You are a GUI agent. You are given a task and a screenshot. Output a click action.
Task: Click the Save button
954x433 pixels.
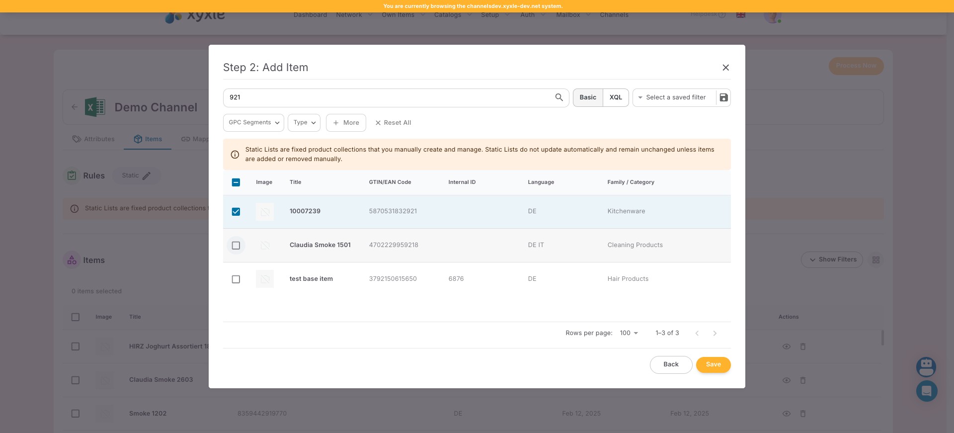[713, 364]
